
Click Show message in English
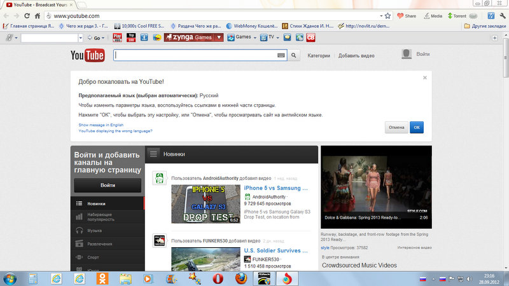coord(101,125)
